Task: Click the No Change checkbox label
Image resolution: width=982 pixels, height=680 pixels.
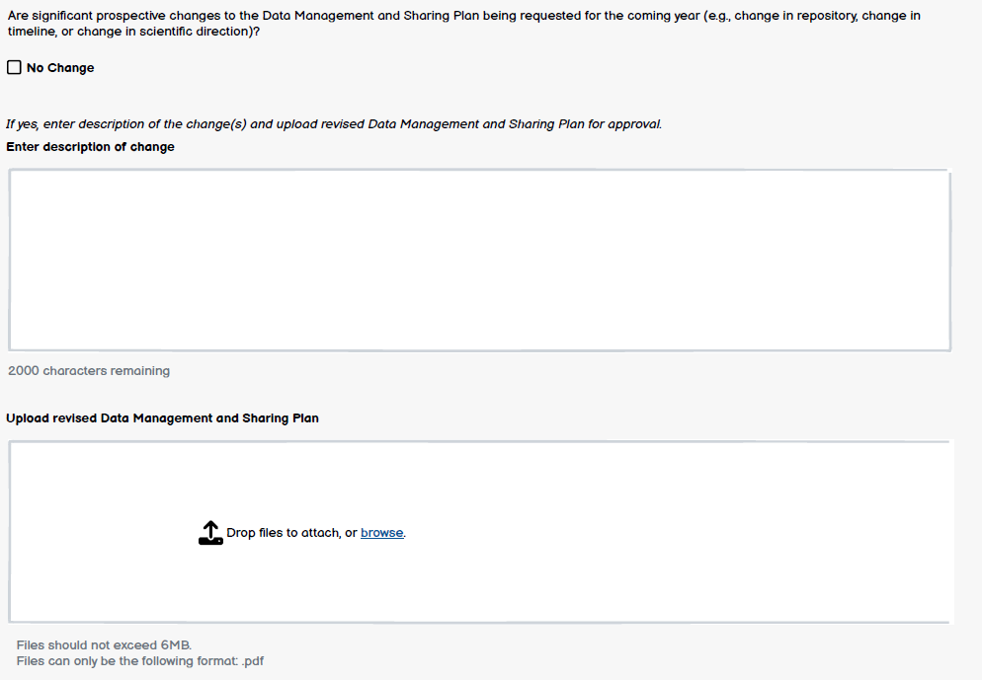Action: coord(60,68)
